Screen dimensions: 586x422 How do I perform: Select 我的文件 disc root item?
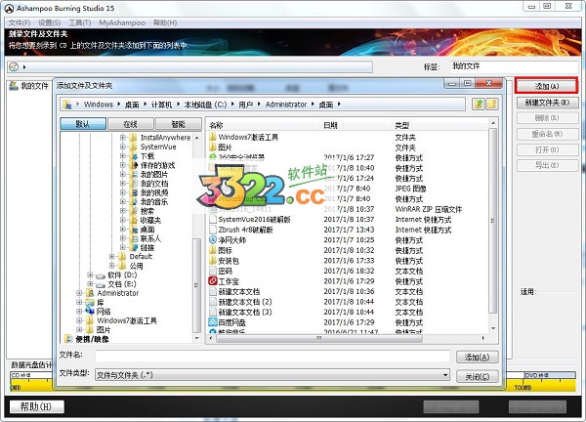[29, 86]
